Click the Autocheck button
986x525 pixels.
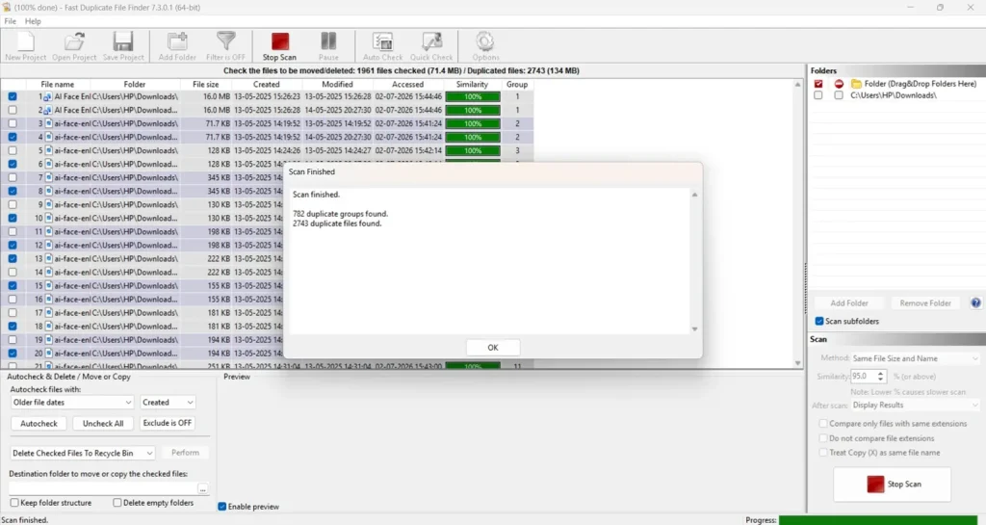click(x=39, y=424)
